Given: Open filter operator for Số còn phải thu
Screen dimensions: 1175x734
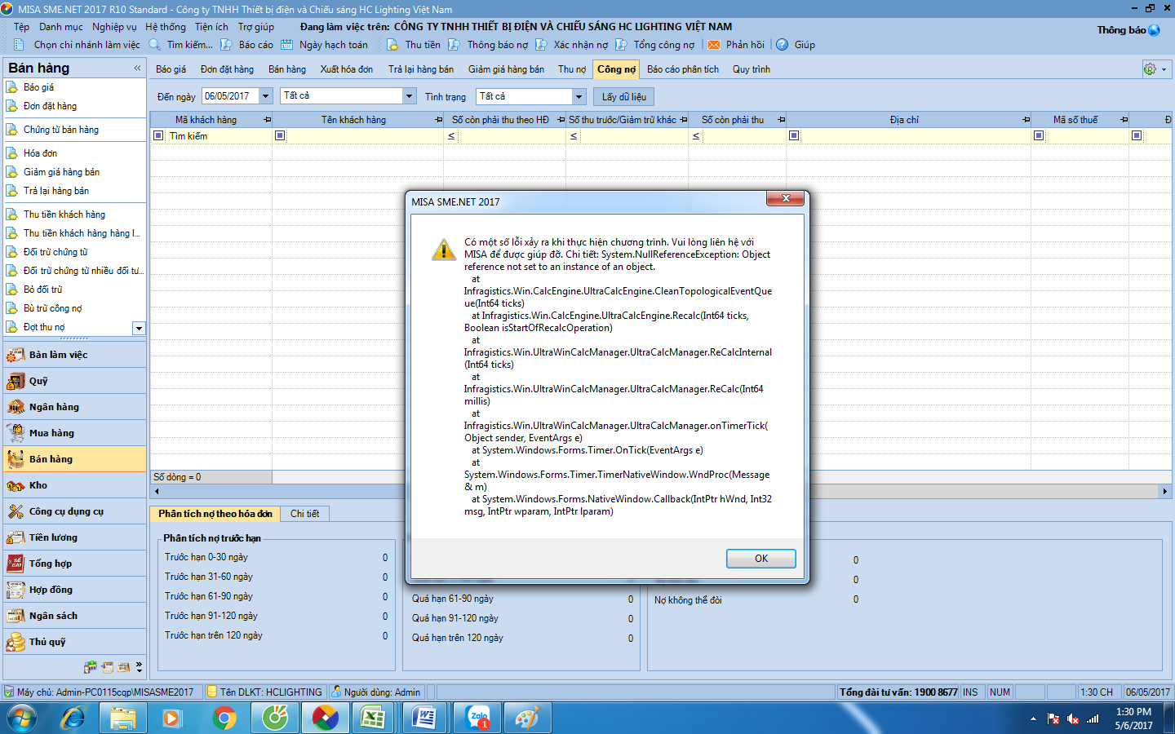Looking at the screenshot, I should click(696, 136).
